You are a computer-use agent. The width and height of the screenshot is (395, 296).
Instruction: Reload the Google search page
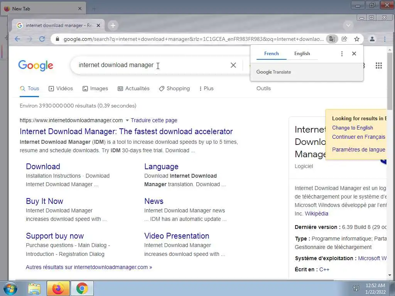click(42, 39)
